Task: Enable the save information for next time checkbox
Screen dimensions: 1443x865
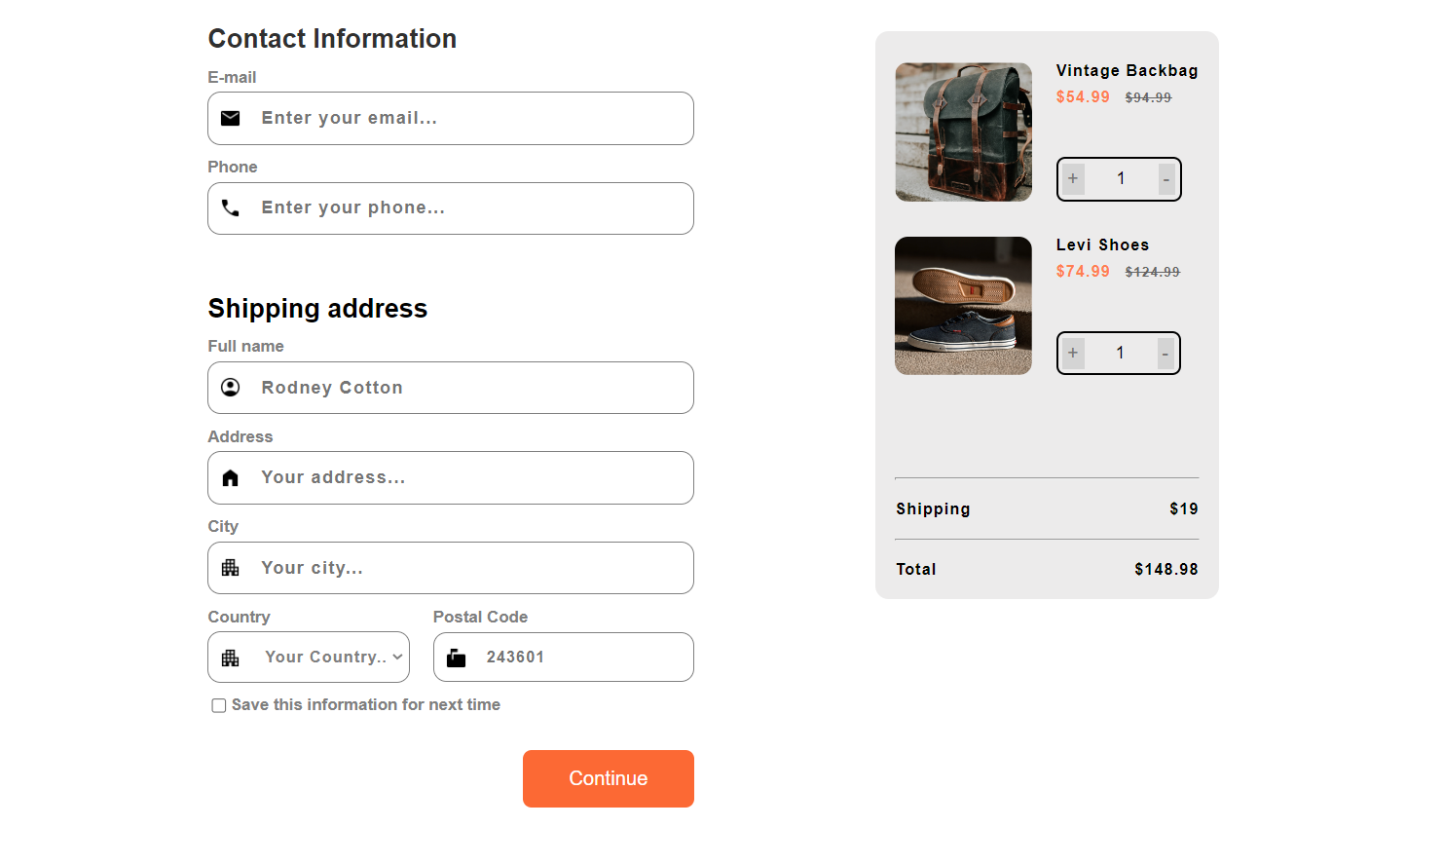Action: 218,704
